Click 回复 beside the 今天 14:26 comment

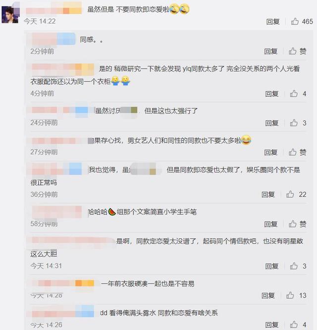[x=272, y=325]
